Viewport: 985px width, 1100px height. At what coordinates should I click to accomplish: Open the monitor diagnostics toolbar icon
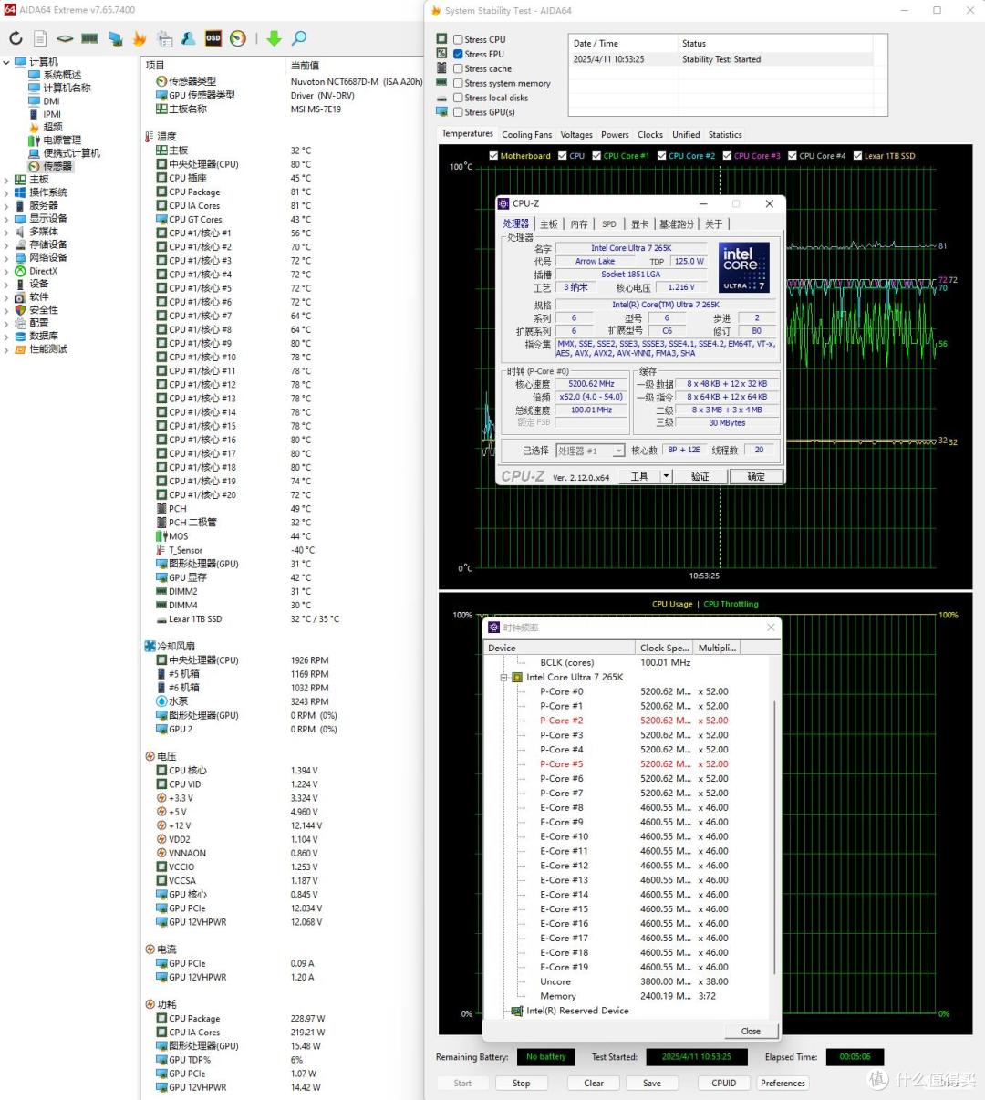115,38
